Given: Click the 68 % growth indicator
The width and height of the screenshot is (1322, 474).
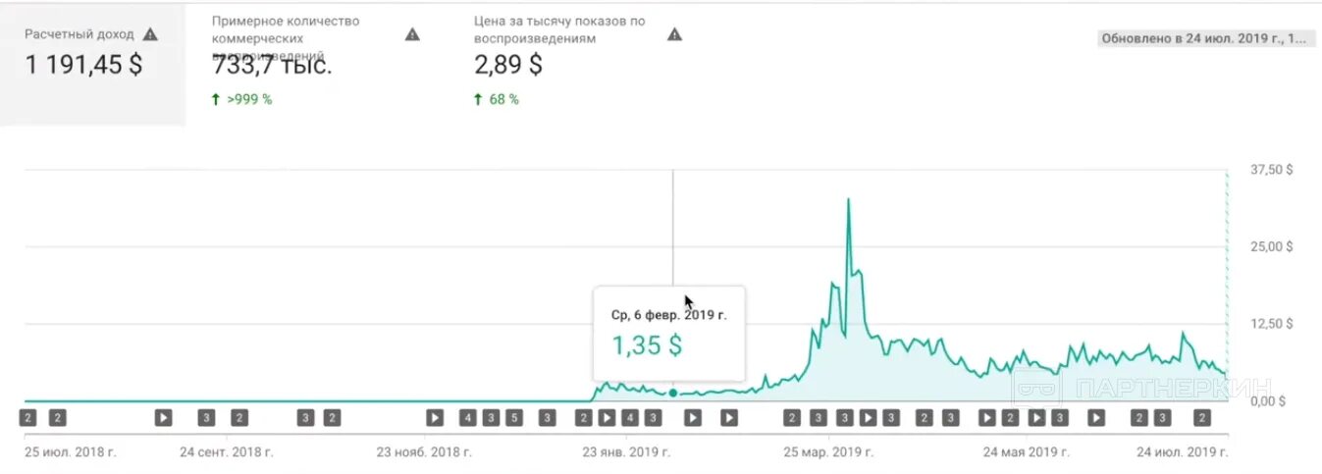Looking at the screenshot, I should click(x=497, y=99).
